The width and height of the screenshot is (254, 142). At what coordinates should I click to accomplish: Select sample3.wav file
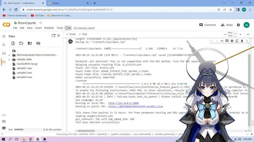coord(24,77)
